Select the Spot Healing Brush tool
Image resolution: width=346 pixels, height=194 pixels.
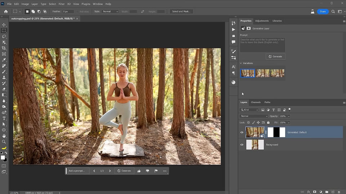(x=4, y=66)
